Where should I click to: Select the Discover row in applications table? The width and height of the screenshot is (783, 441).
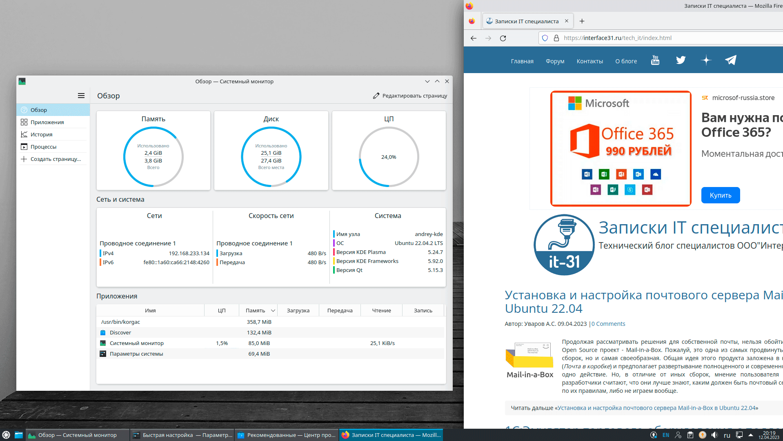point(120,333)
